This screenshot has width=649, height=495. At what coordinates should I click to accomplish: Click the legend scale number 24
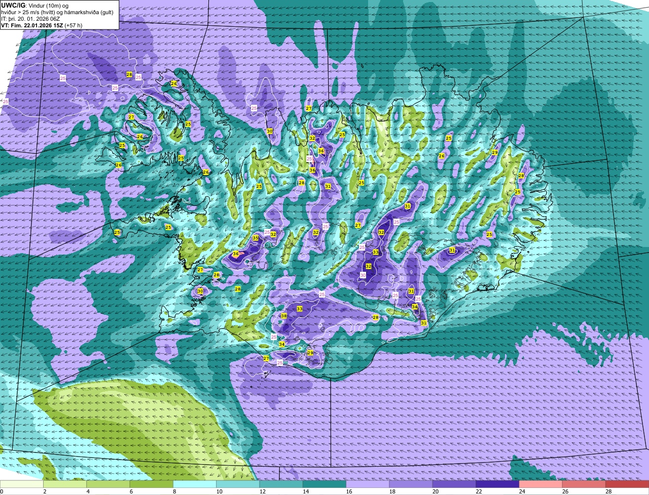tap(521, 491)
